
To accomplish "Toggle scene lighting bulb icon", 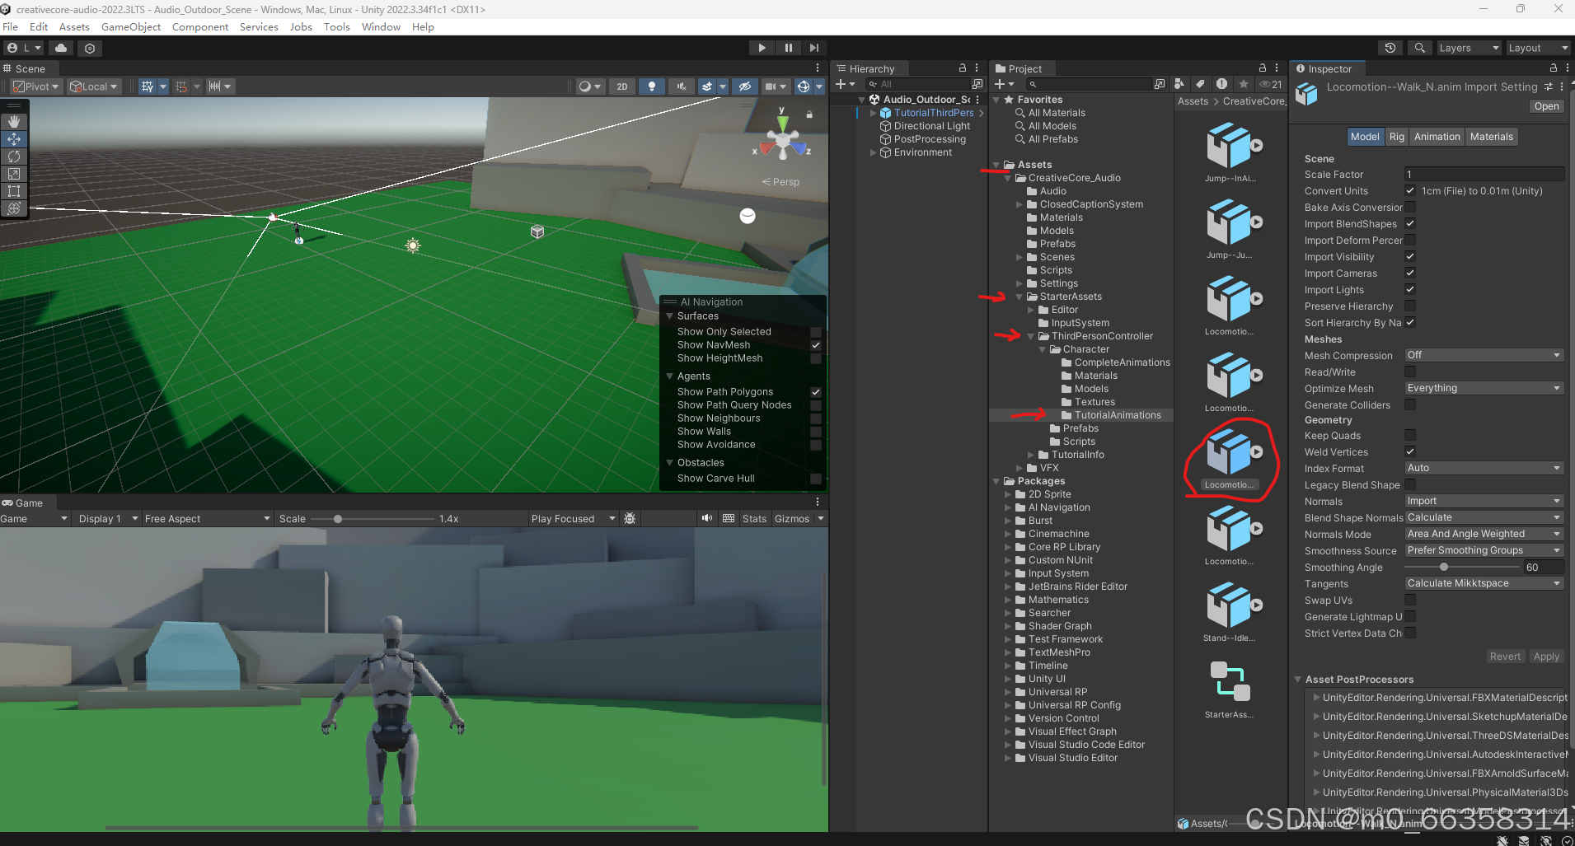I will tap(652, 86).
